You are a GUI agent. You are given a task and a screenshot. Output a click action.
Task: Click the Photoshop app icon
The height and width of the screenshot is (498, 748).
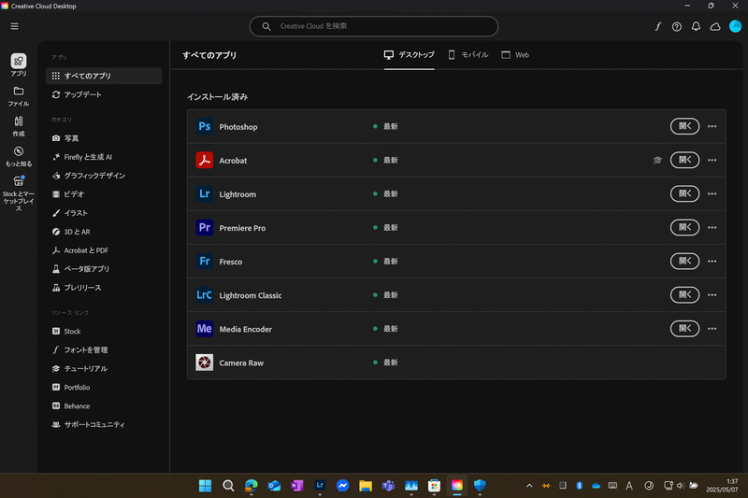204,126
